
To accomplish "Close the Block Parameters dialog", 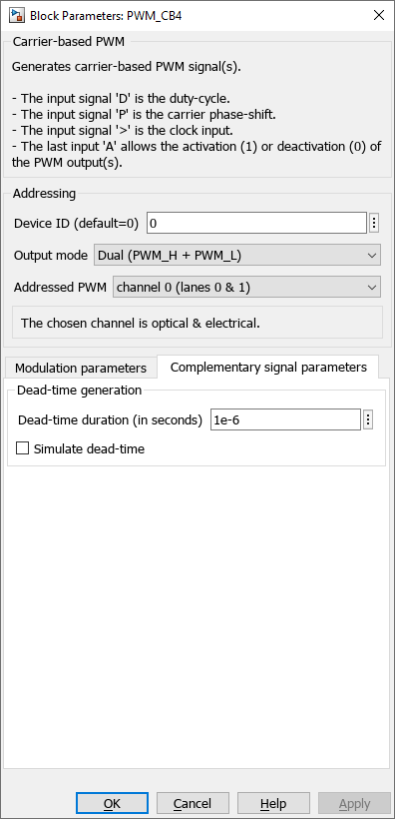I will pyautogui.click(x=379, y=15).
